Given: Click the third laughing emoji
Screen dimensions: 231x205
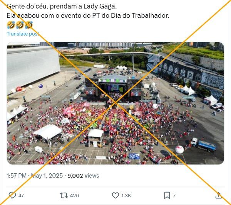Looking at the screenshot, I should coord(29,25).
